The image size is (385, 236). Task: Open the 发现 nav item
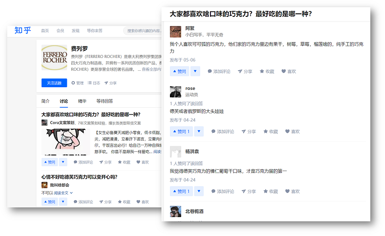(x=75, y=31)
